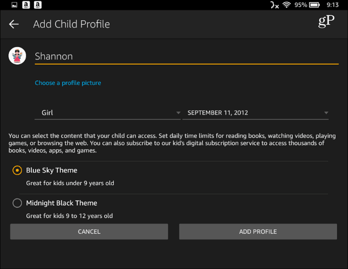Open the first Amazon notification icon
Screen dimensions: 348x269
(26, 5)
